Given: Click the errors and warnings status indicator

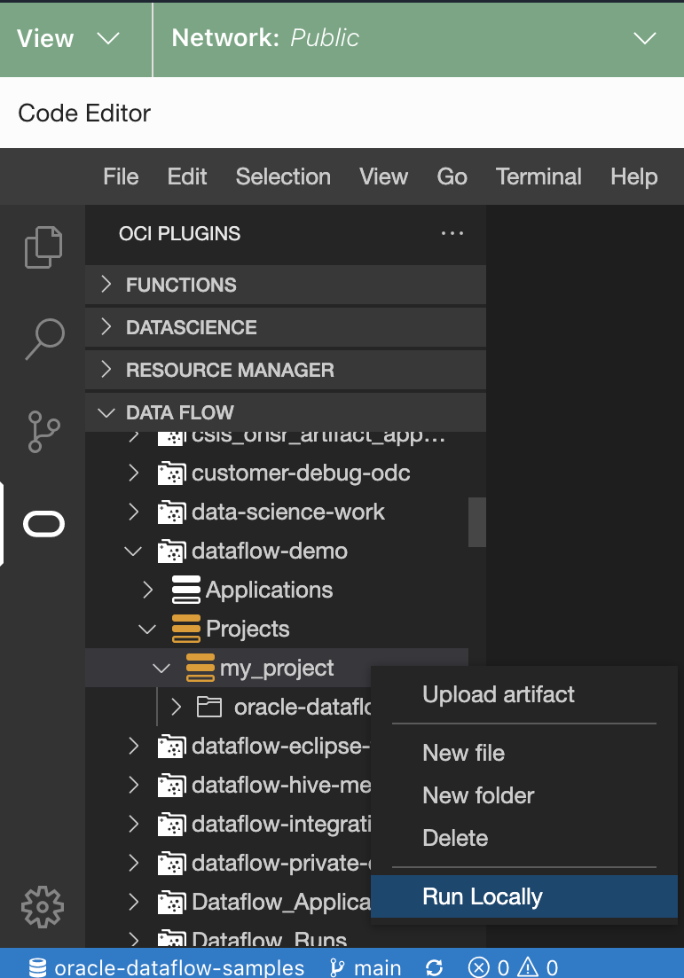Looking at the screenshot, I should [x=513, y=967].
